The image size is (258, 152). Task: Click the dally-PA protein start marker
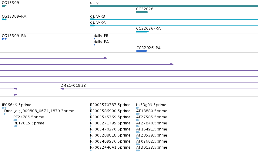[x=95, y=45]
